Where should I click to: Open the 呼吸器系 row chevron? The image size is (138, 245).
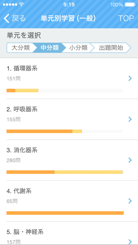point(130,119)
